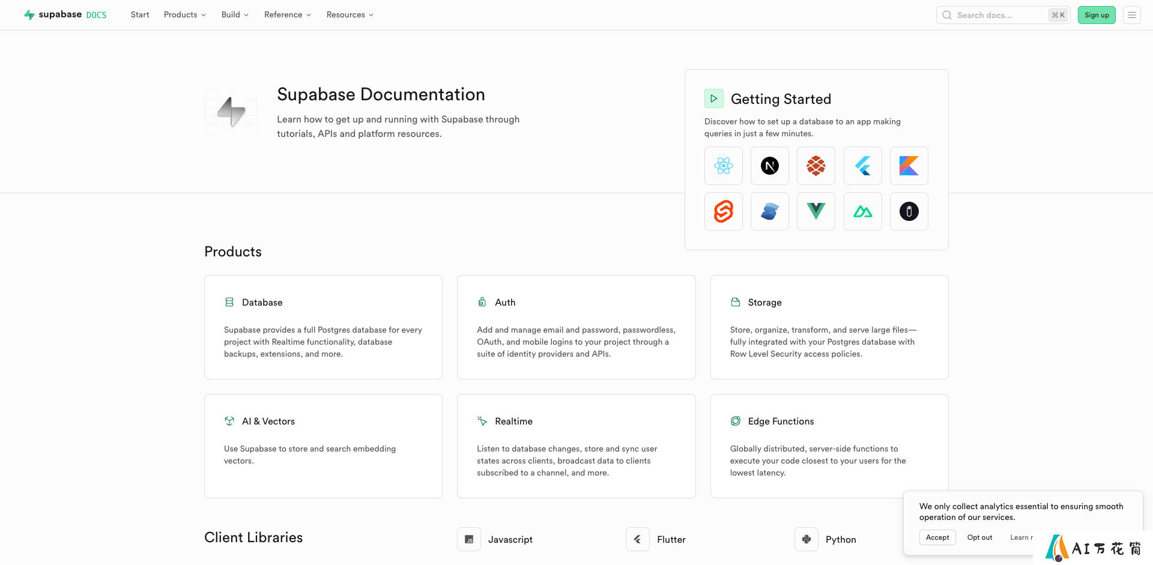Click the Products section heading

[x=233, y=252]
